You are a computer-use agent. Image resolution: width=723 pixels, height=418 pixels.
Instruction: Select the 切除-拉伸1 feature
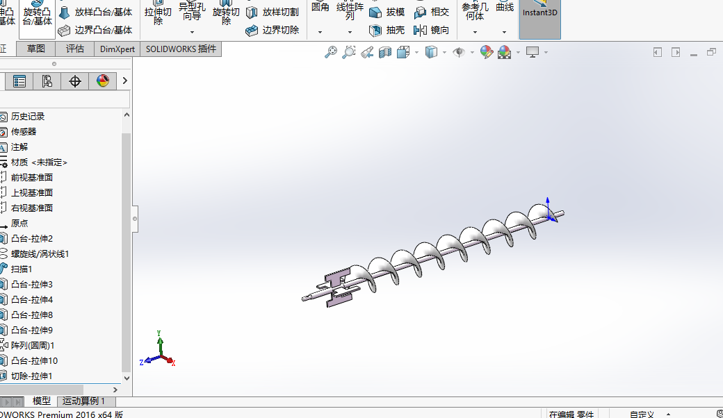[32, 376]
